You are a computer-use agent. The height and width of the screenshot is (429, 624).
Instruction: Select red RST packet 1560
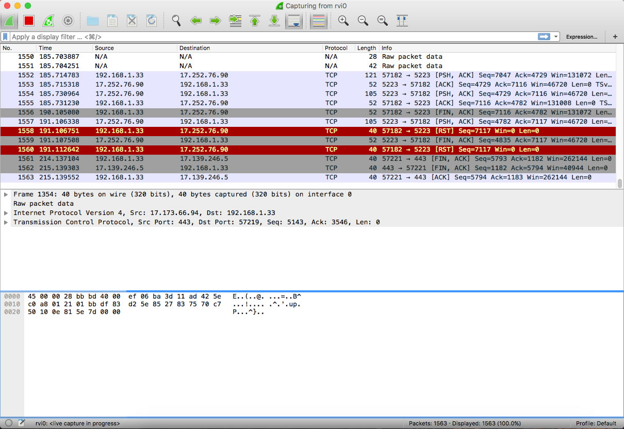(x=308, y=150)
